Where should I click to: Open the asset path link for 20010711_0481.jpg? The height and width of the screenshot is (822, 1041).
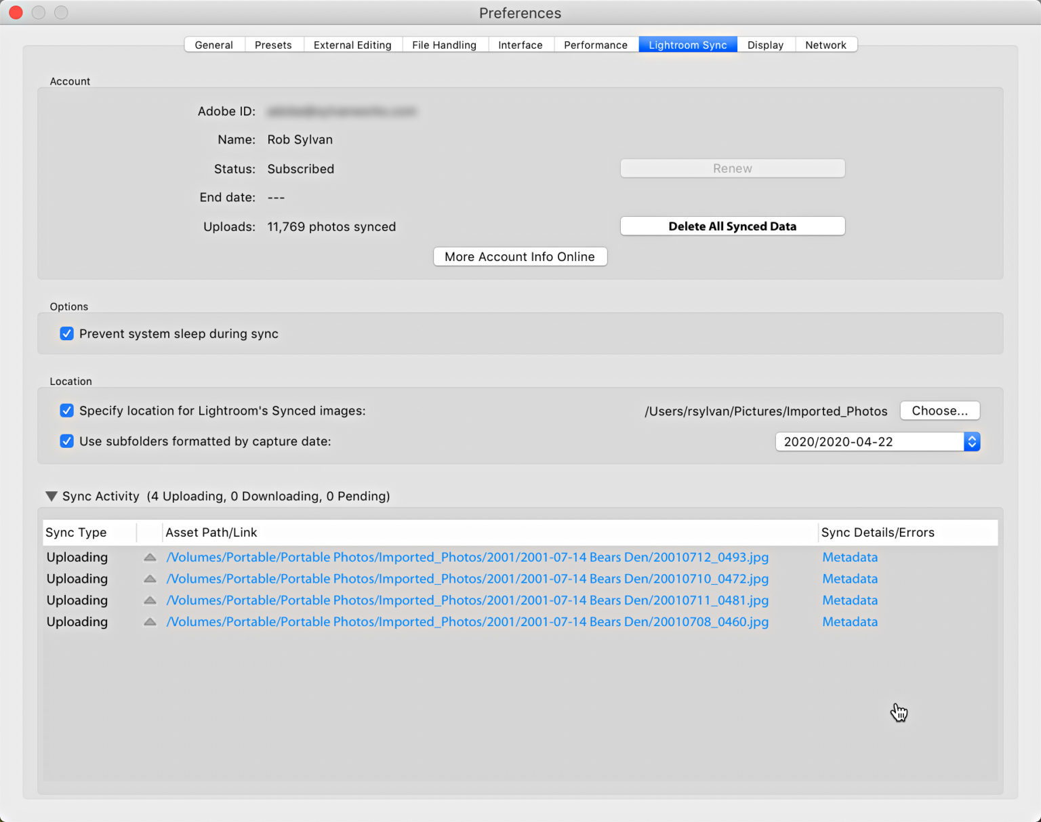(x=468, y=600)
